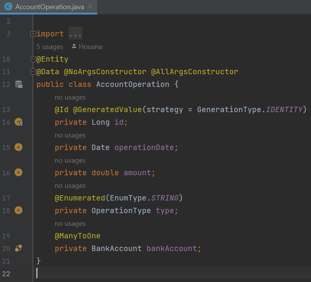Click the operationDate field name
311x282 pixels.
(x=144, y=147)
